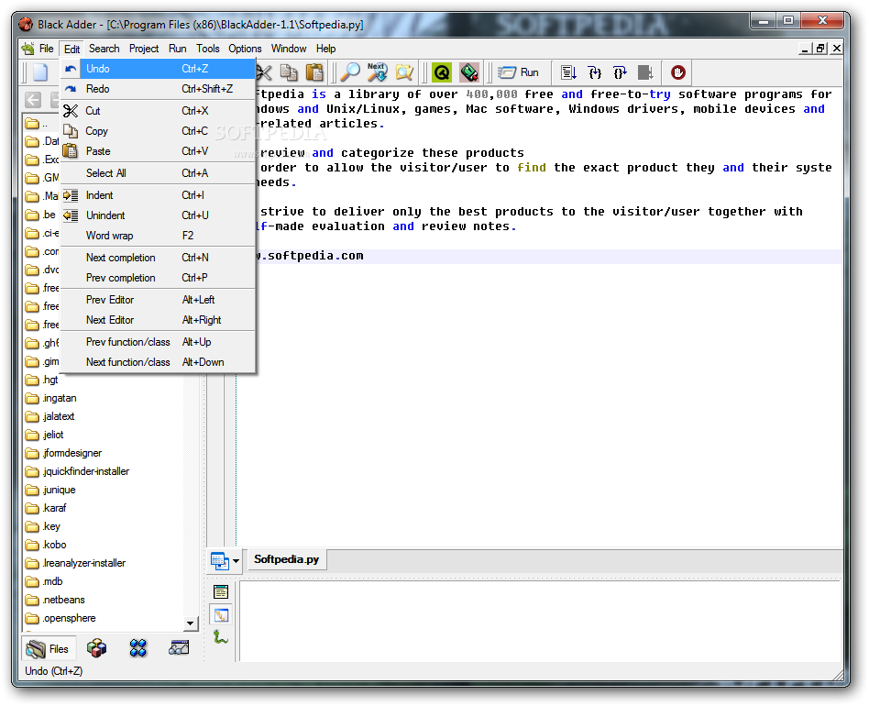Open the green book help icon
Image resolution: width=869 pixels, height=706 pixels.
[x=468, y=72]
